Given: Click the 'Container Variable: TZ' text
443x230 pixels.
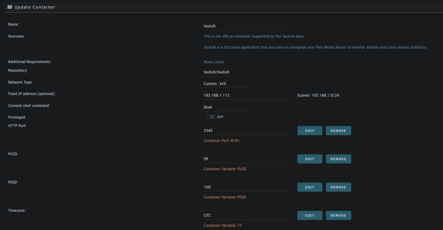Looking at the screenshot, I should [x=223, y=226].
